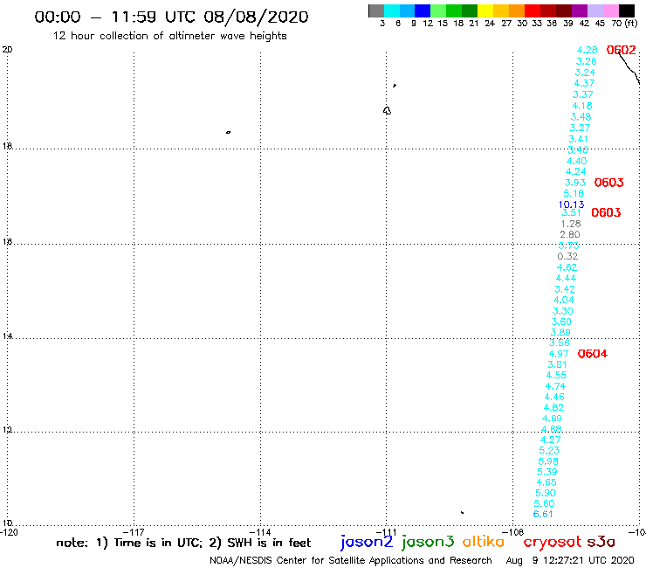Click the -114 longitude axis label
The height and width of the screenshot is (568, 646).
[260, 532]
